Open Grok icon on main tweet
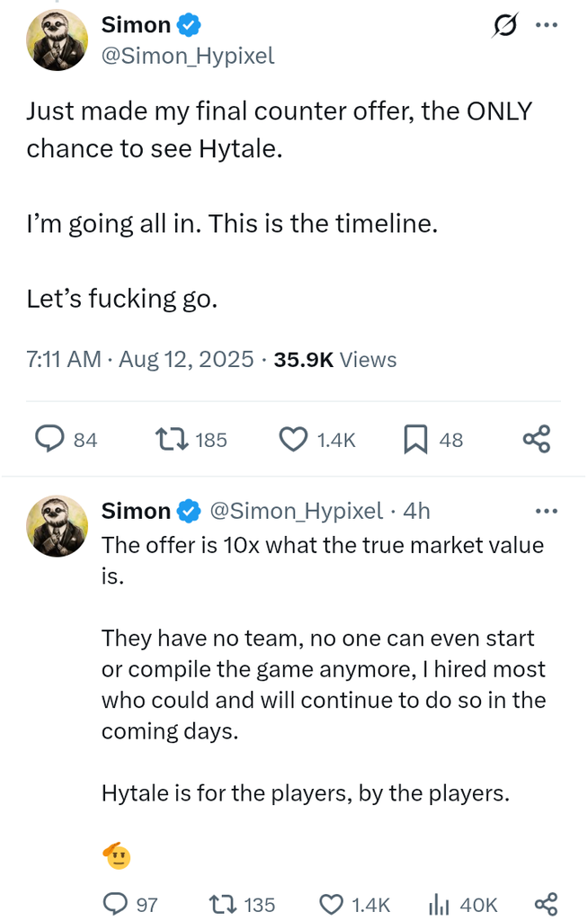The height and width of the screenshot is (921, 587). coord(505,26)
